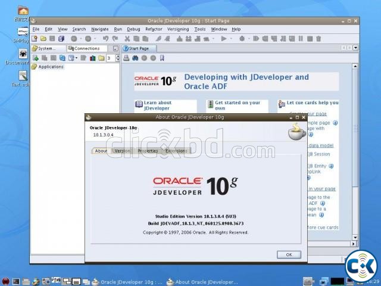Switch to the Properties tab in About dialog
The height and width of the screenshot is (286, 381).
click(148, 151)
